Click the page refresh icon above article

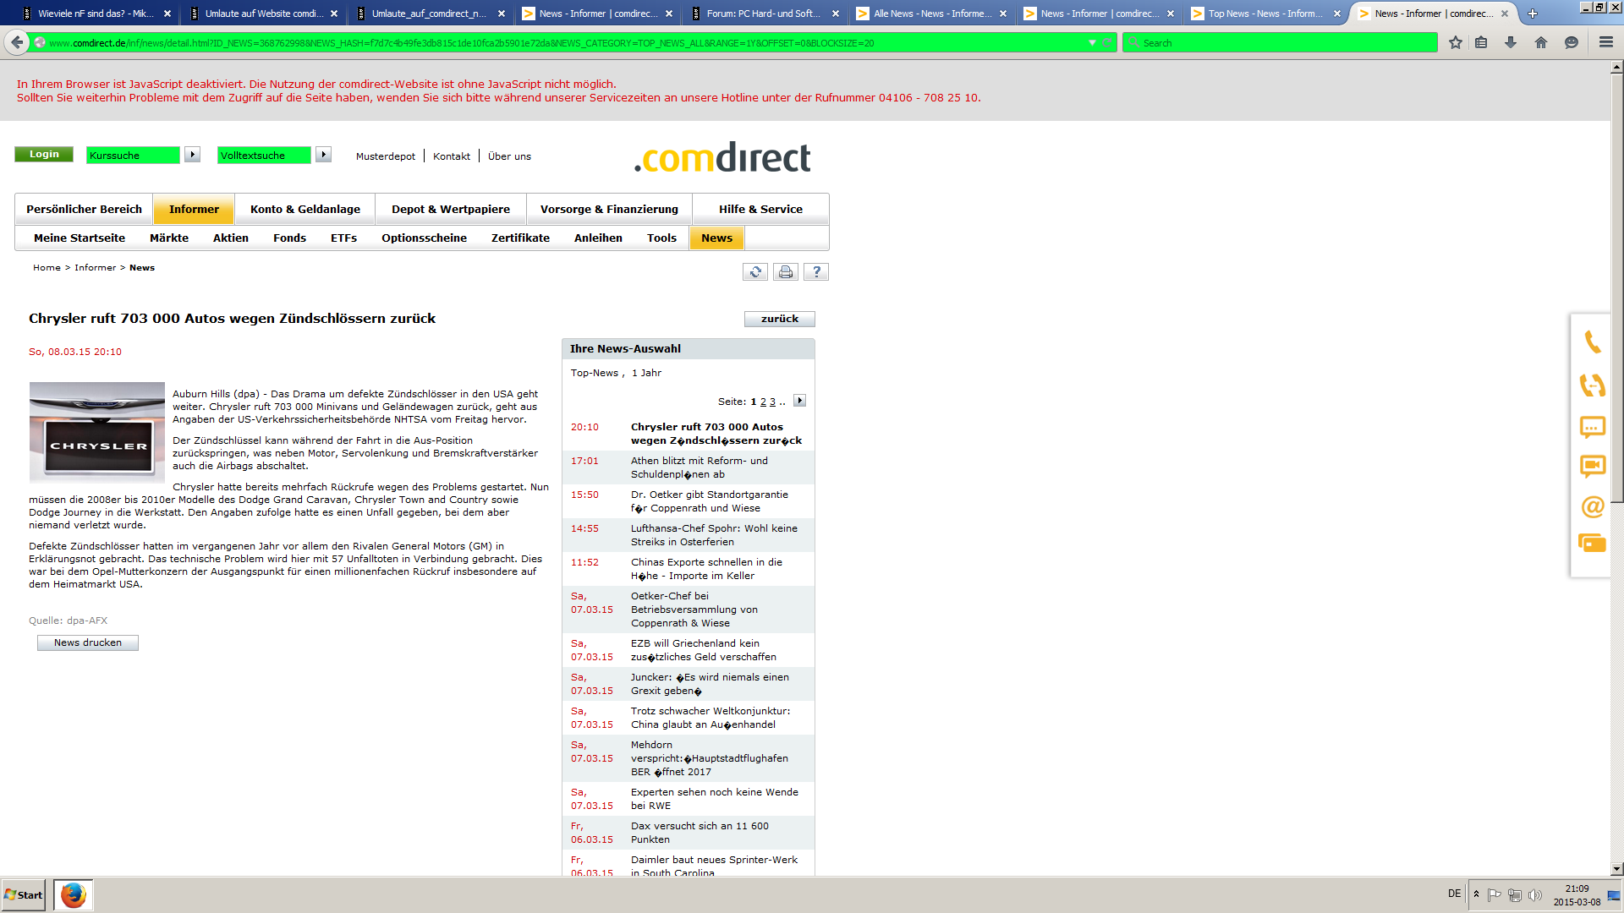click(755, 271)
